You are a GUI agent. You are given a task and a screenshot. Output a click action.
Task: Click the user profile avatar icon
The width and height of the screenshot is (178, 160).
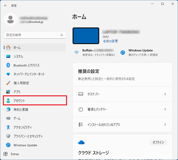tap(10, 19)
